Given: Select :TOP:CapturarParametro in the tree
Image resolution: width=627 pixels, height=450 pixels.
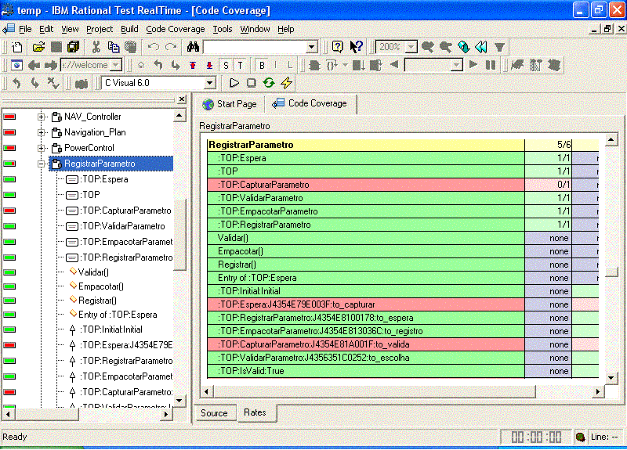Looking at the screenshot, I should pos(125,211).
